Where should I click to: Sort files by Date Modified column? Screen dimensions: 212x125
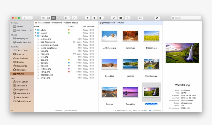(x=88, y=27)
